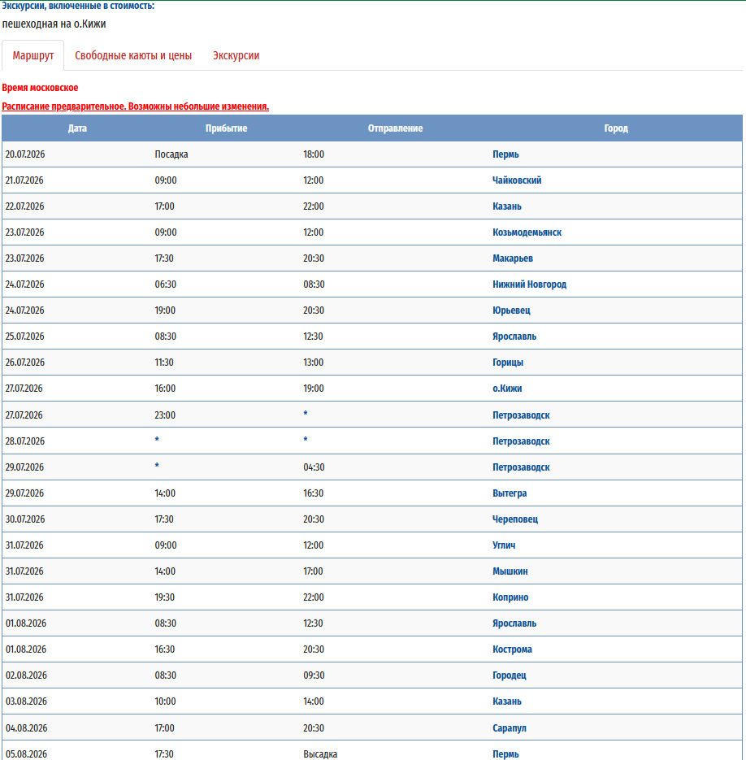Open the Нижний Новгород link
Image resolution: width=746 pixels, height=760 pixels.
pos(529,284)
